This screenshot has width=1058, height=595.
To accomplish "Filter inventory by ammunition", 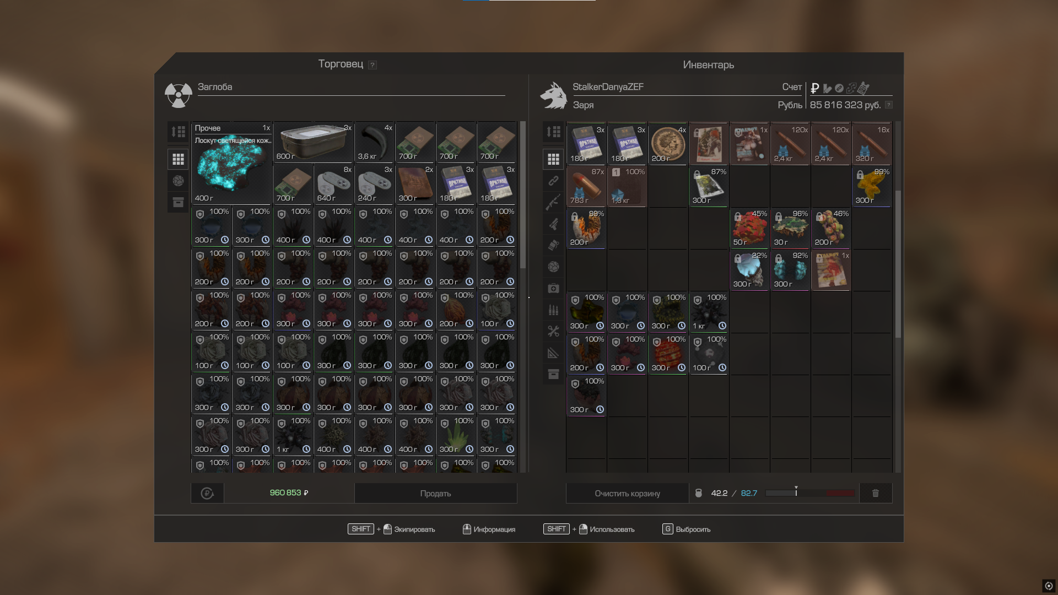I will (553, 310).
